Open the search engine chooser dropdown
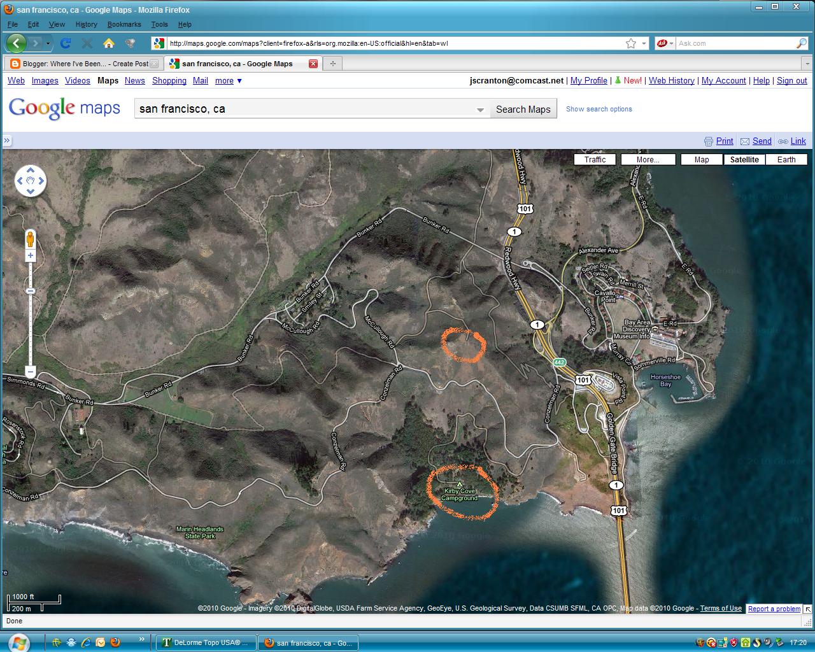The height and width of the screenshot is (652, 815). pyautogui.click(x=666, y=43)
